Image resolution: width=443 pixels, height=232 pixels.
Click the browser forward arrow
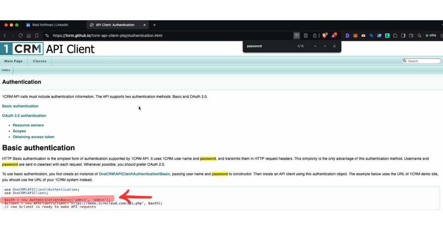pos(13,36)
